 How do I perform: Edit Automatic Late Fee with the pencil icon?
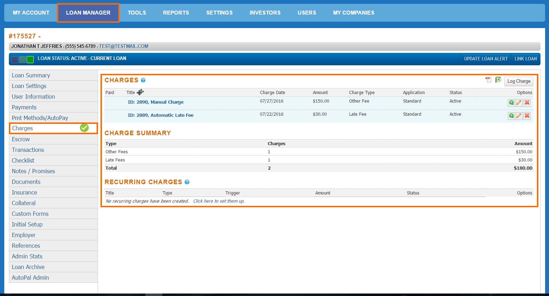click(519, 116)
